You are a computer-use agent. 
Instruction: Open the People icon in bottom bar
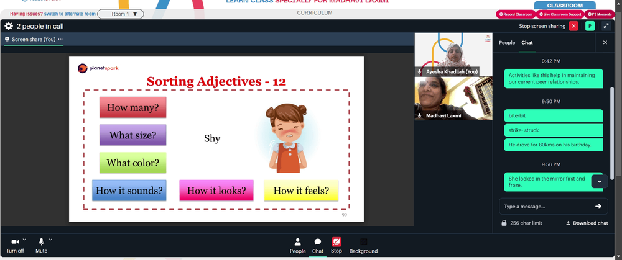pos(297,242)
